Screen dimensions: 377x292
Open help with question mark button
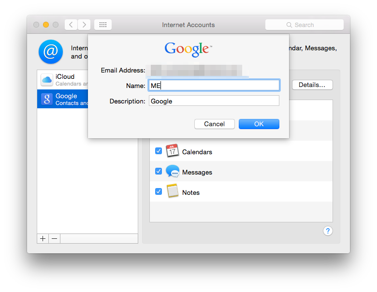click(x=328, y=231)
